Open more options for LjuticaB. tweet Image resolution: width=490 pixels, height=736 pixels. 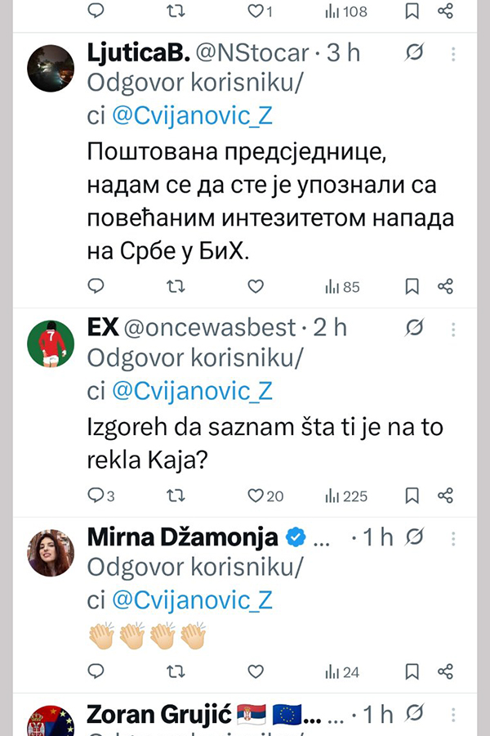coord(454,54)
